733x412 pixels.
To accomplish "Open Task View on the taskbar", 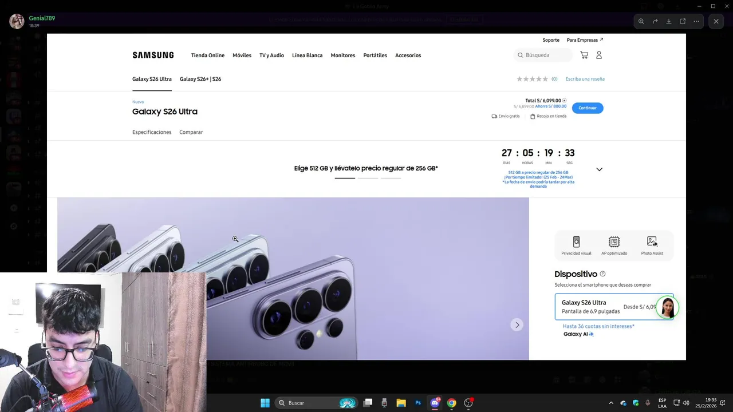I will [x=368, y=403].
